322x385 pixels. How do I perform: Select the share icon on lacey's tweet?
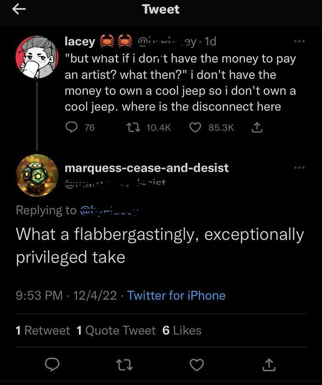click(257, 128)
